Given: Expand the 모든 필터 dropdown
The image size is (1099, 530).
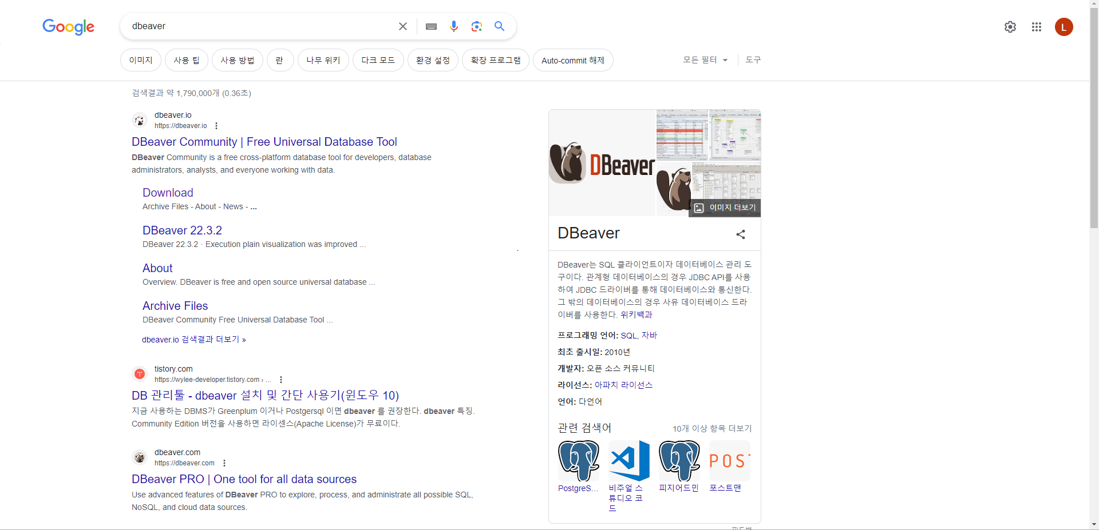Looking at the screenshot, I should pos(705,60).
